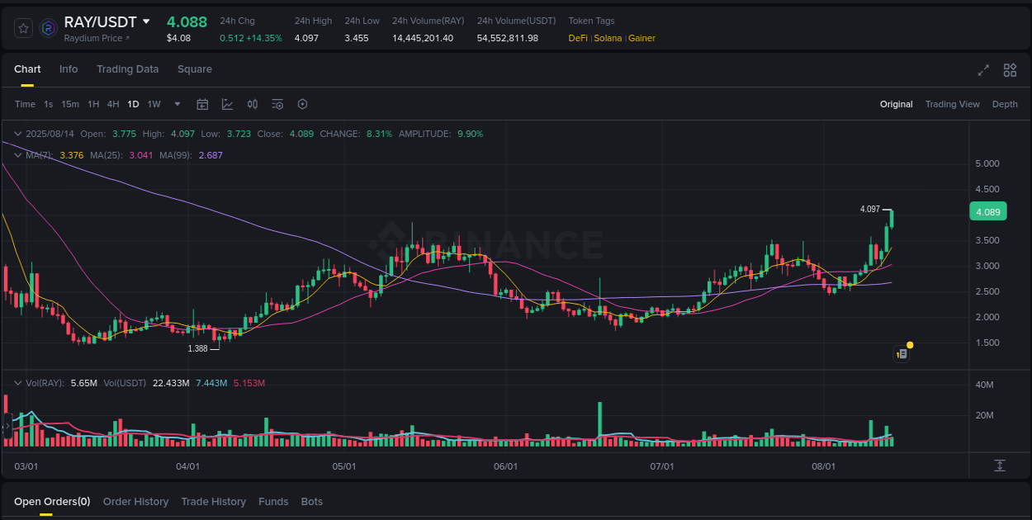
Task: Switch chart to Trading View mode
Action: pos(952,104)
